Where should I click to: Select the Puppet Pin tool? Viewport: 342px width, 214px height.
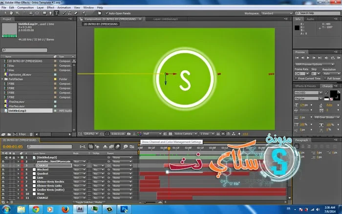(x=84, y=13)
